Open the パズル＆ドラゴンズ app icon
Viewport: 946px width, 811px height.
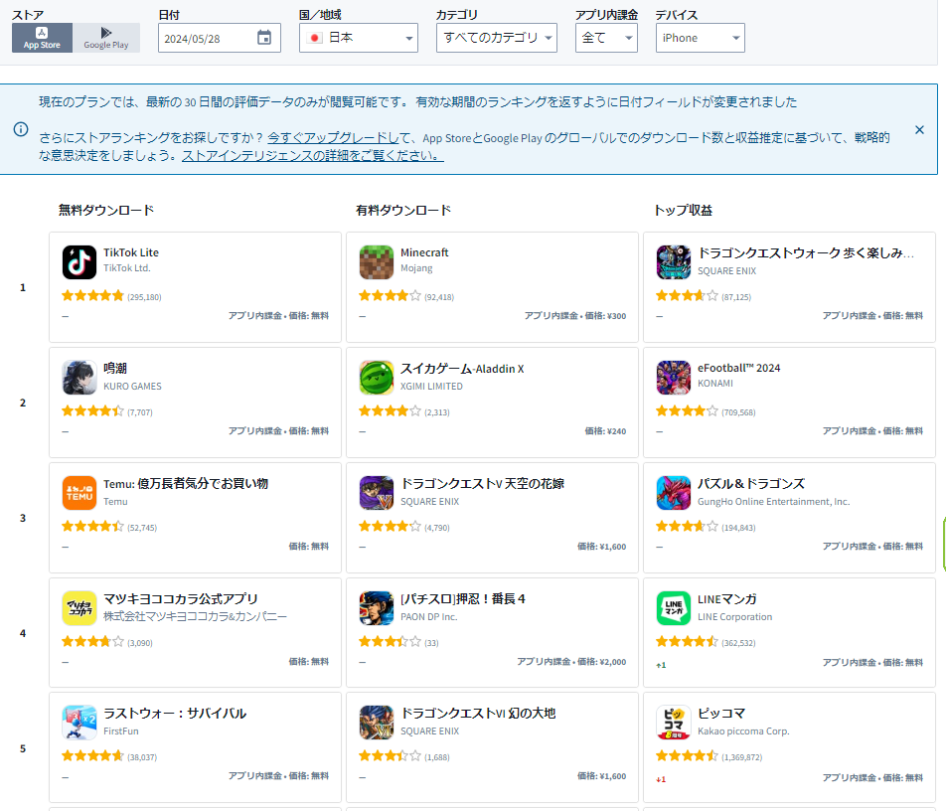(674, 493)
